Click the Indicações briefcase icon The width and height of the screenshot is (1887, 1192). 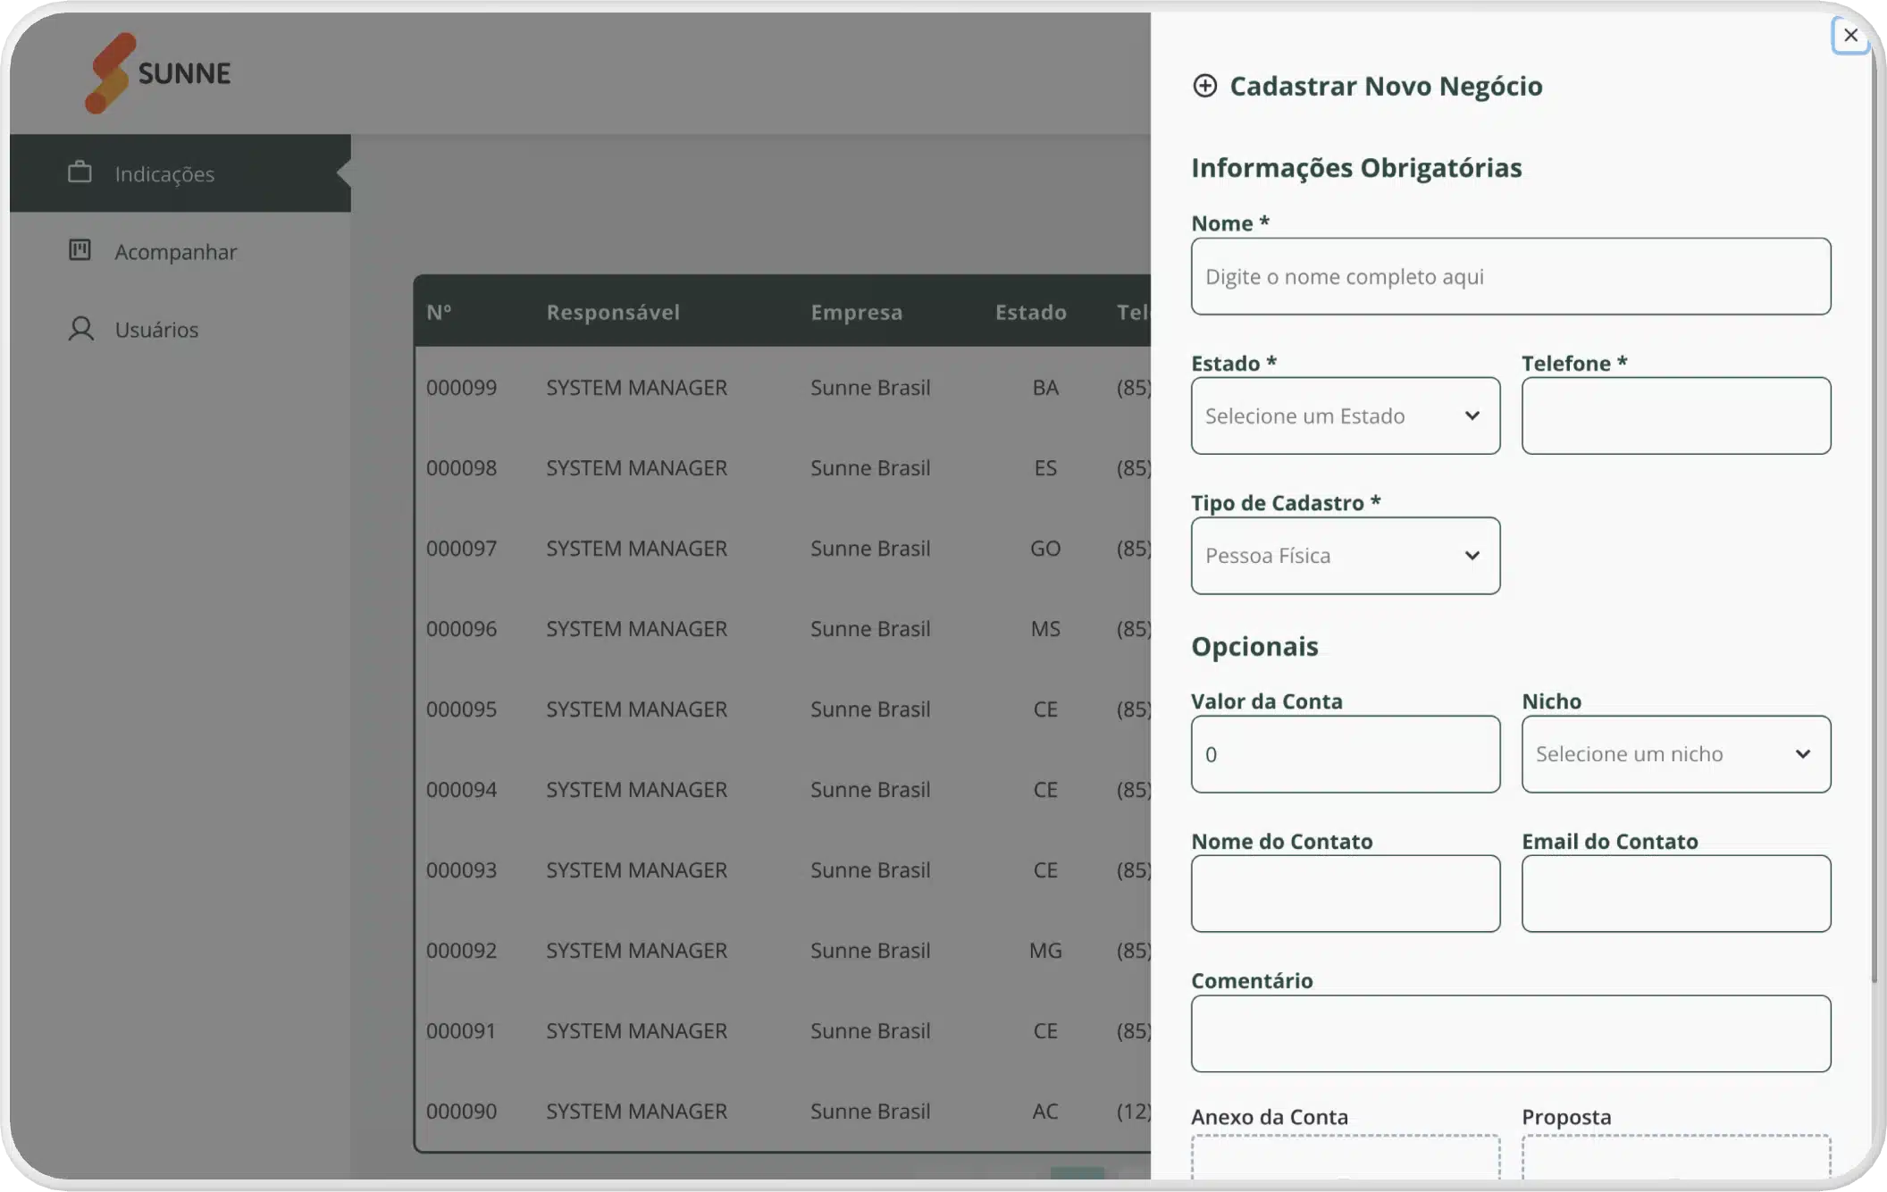pos(80,172)
